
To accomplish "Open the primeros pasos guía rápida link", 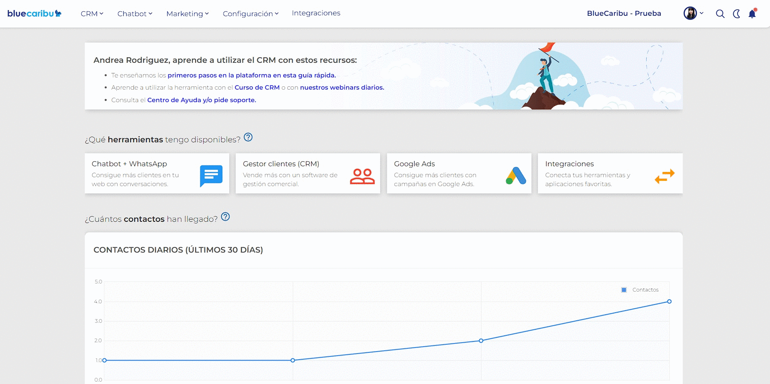I will (252, 75).
